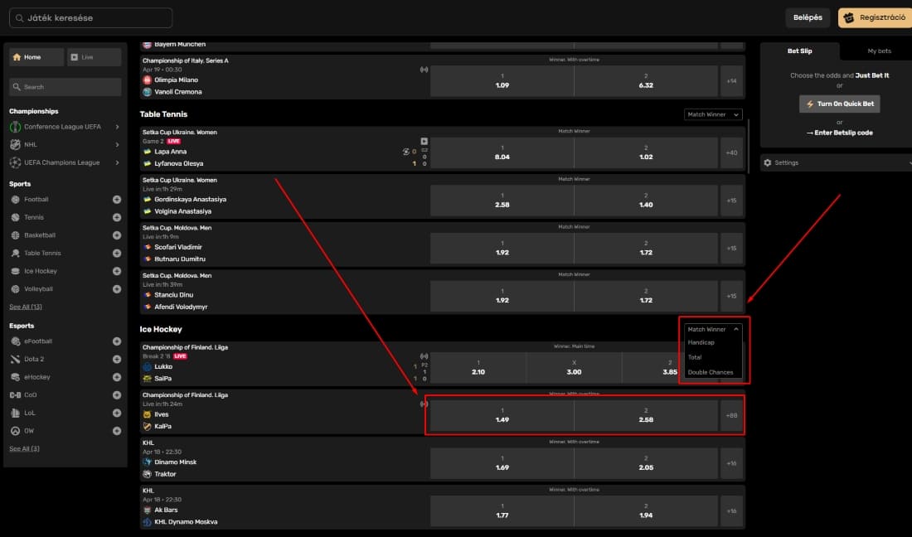Bet on Ak Bars odds 1.77
Screen dimensions: 912x537
point(502,510)
